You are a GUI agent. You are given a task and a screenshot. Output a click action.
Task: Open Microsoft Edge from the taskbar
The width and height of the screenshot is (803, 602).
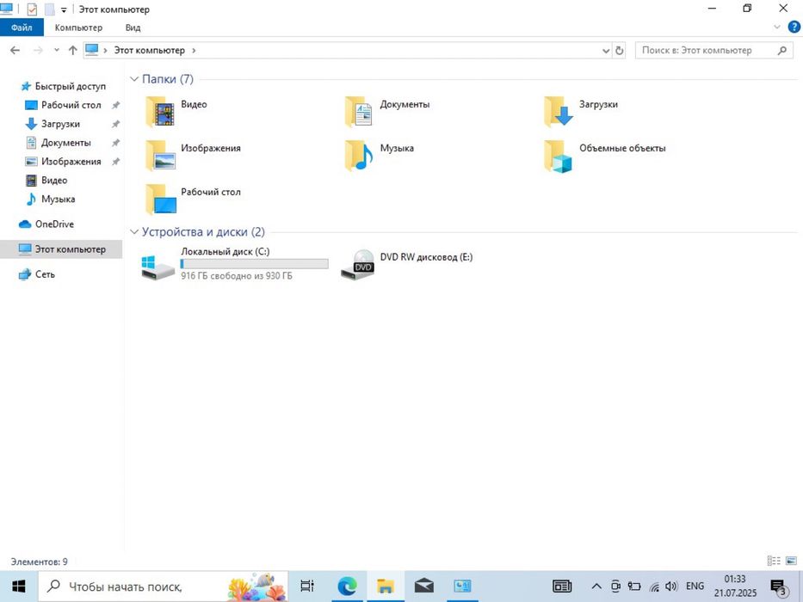tap(347, 587)
